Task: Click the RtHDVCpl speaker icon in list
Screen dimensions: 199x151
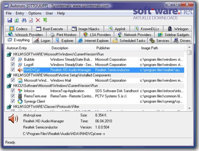Action: (x=20, y=70)
